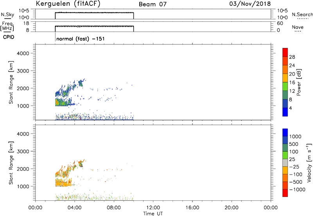Click the '12' label on power colorbar
313x216 pixels.
pyautogui.click(x=292, y=91)
